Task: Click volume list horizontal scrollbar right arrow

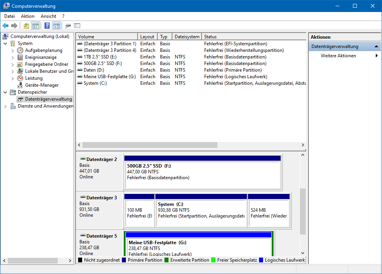Action: [x=303, y=145]
